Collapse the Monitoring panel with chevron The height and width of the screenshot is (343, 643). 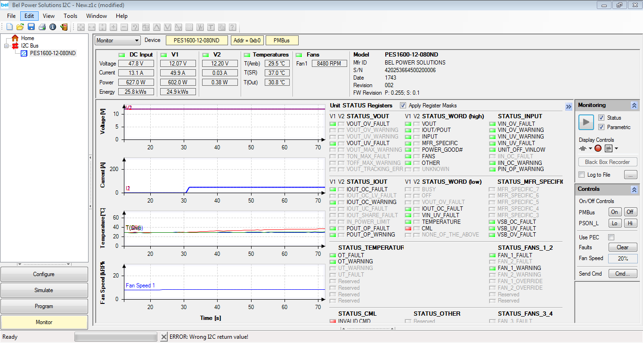[x=634, y=106]
